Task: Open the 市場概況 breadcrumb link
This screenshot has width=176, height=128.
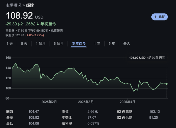Action: click(13, 5)
